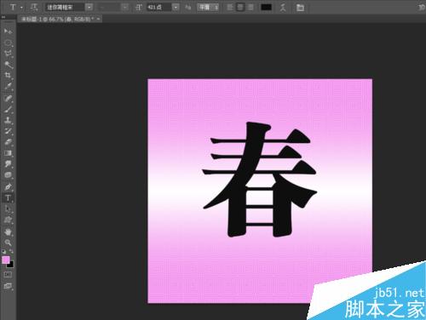Open the black background color swatch

[x=11, y=265]
